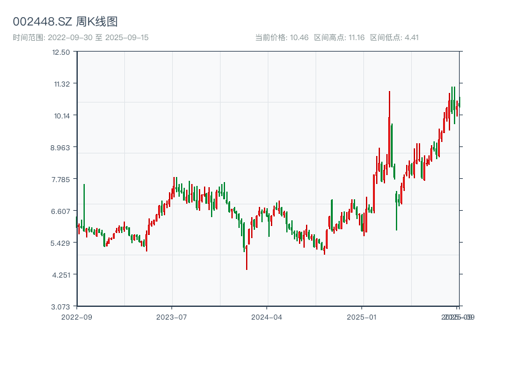
Task: Click the 当前价格 10.46 label
Action: pos(282,38)
